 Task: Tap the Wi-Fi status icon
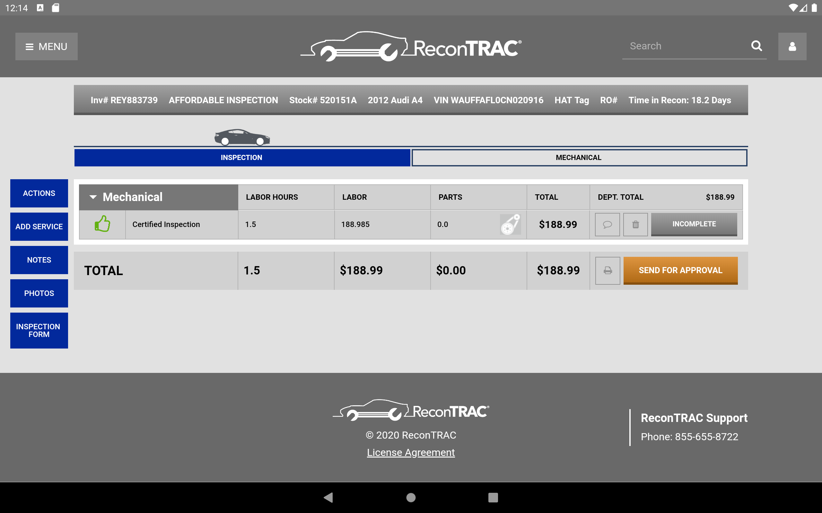[792, 8]
